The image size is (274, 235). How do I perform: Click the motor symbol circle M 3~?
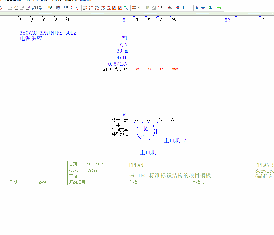coord(146,131)
